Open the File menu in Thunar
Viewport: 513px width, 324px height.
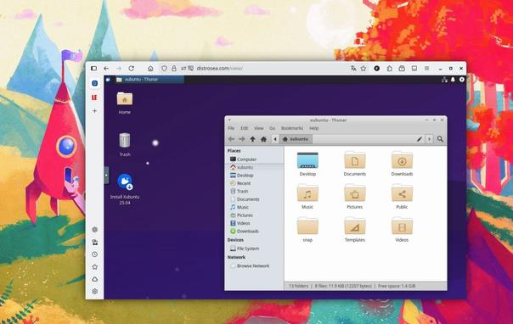point(231,128)
